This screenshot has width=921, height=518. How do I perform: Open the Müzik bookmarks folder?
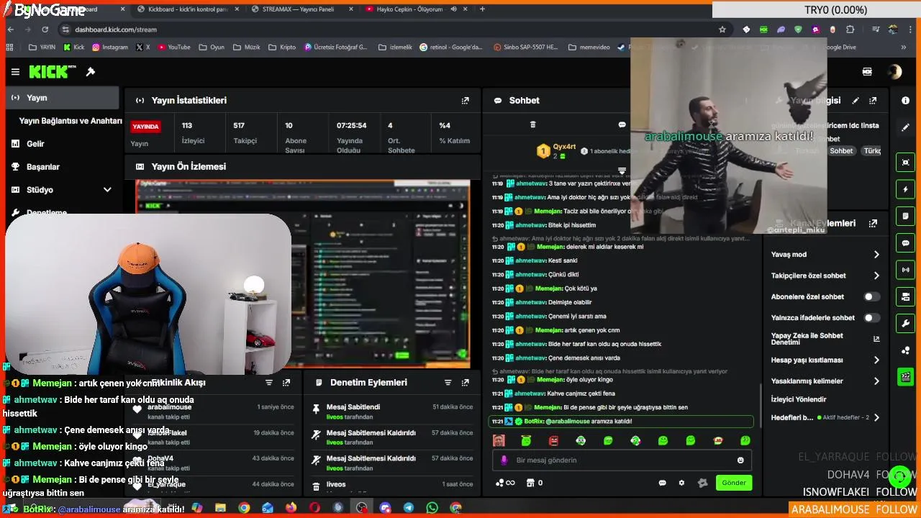[247, 47]
